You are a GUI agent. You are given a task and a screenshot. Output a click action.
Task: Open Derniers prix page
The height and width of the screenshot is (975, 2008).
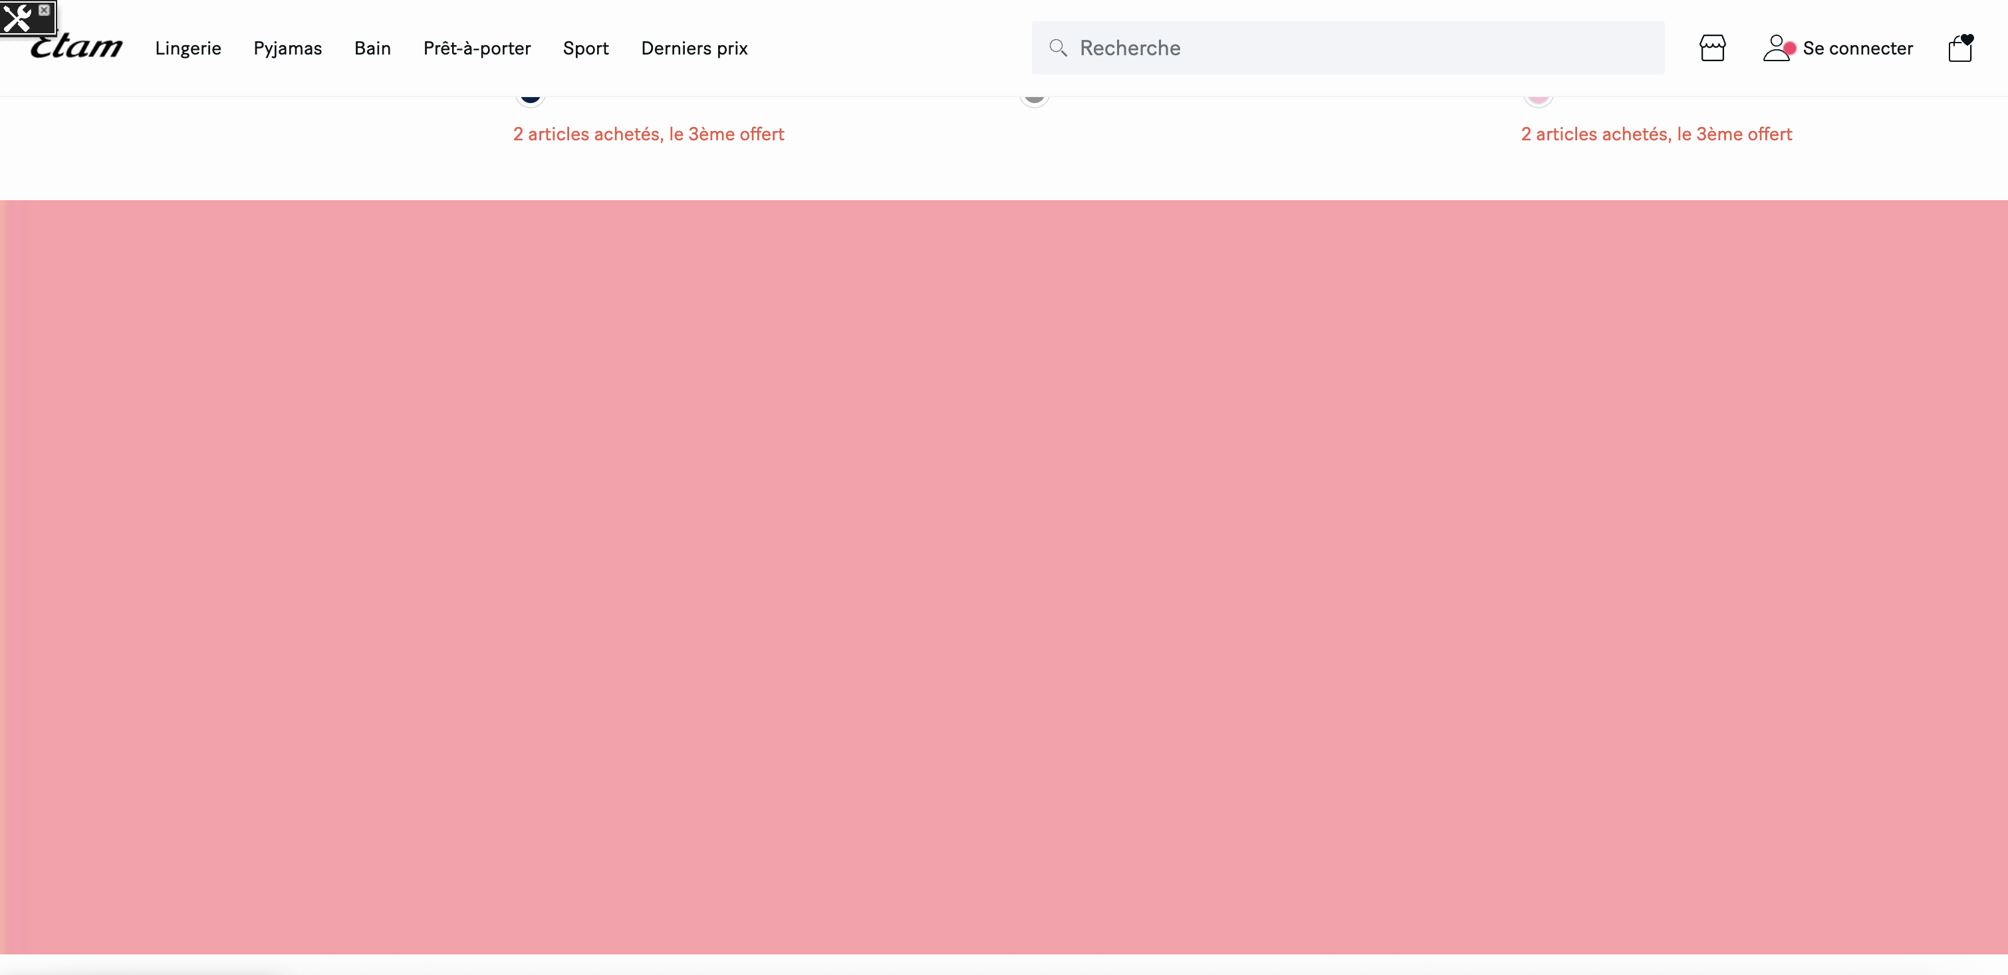pyautogui.click(x=693, y=49)
